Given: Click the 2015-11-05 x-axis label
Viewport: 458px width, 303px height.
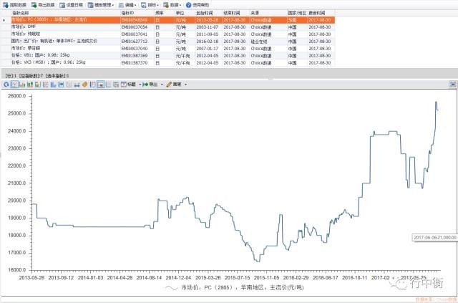Looking at the screenshot, I should [x=266, y=278].
